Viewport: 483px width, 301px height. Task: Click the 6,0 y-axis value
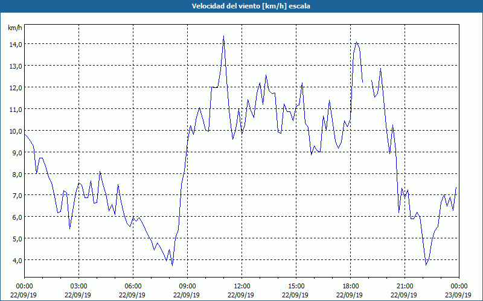[17, 217]
